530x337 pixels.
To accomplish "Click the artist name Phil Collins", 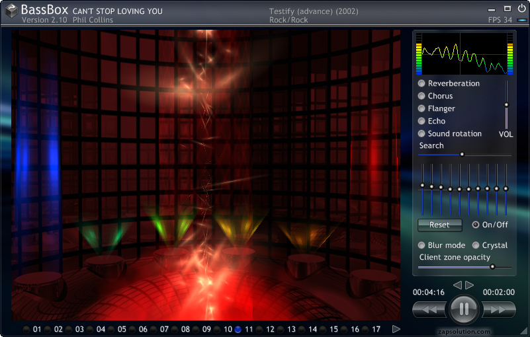I will tap(93, 20).
